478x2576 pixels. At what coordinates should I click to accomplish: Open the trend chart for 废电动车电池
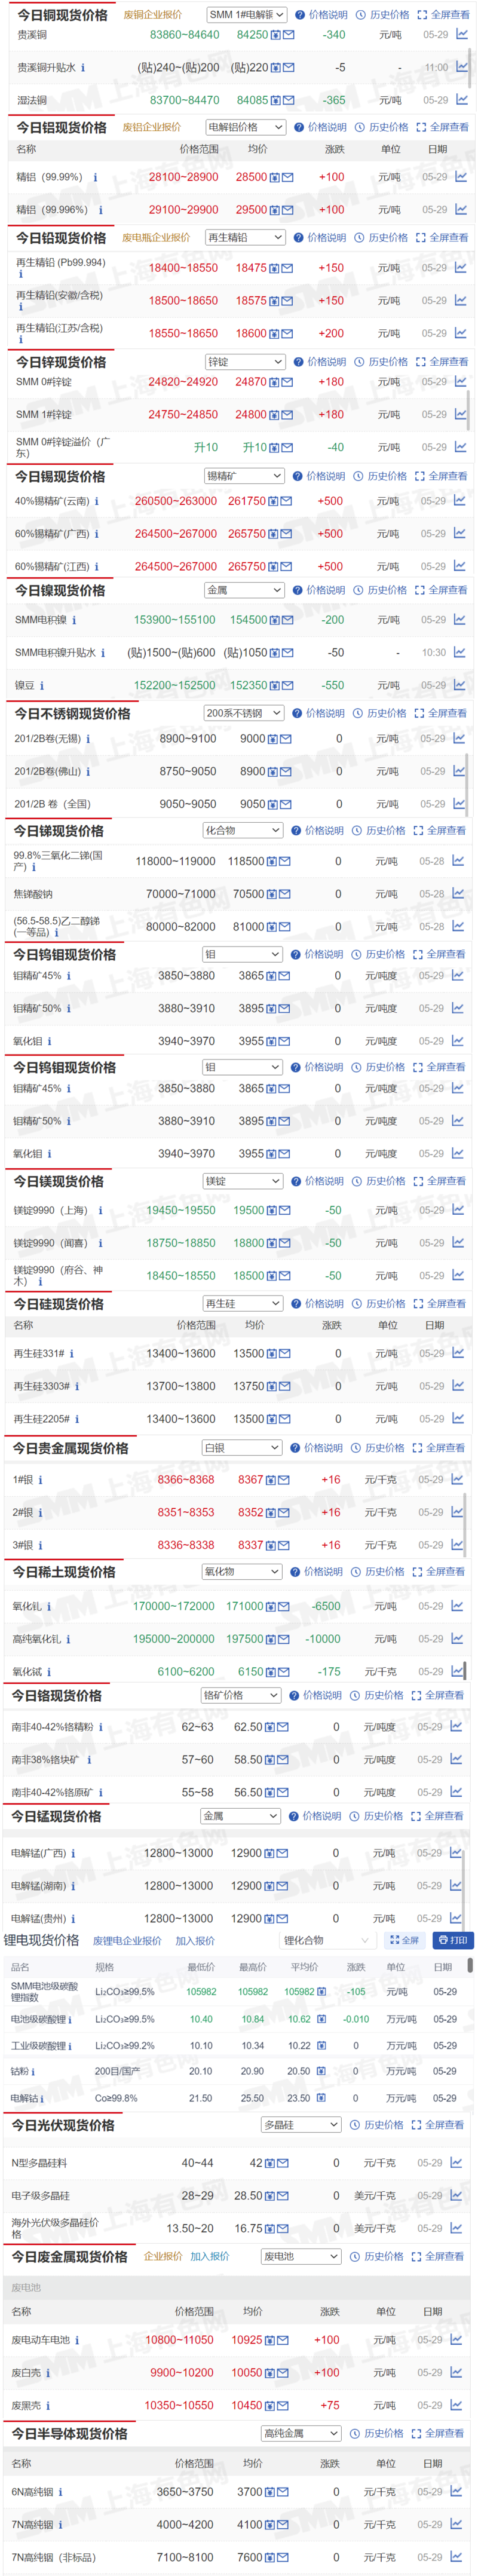click(456, 2339)
